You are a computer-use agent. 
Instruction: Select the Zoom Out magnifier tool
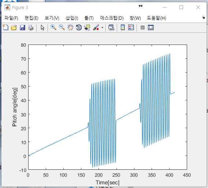[62, 27]
